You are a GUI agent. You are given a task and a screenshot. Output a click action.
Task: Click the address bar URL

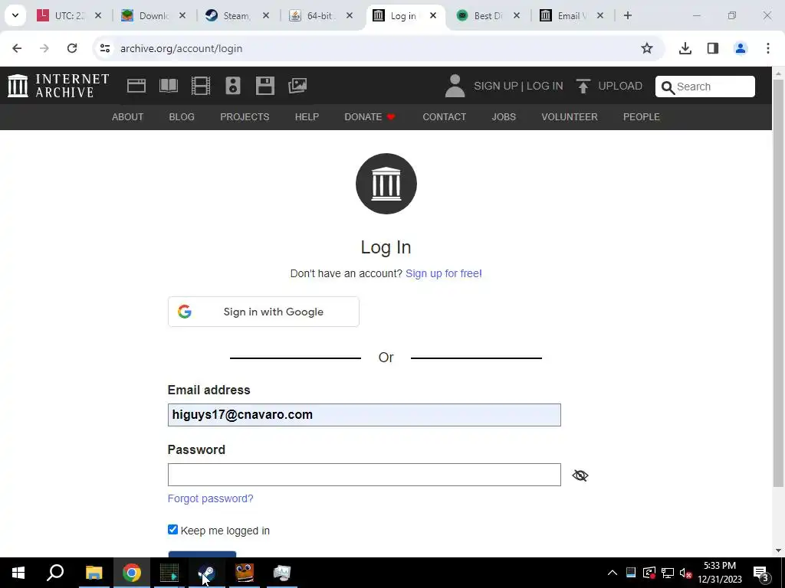tap(181, 48)
